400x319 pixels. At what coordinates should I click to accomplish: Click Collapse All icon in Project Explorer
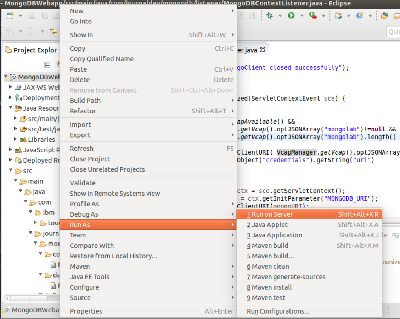pos(47,65)
